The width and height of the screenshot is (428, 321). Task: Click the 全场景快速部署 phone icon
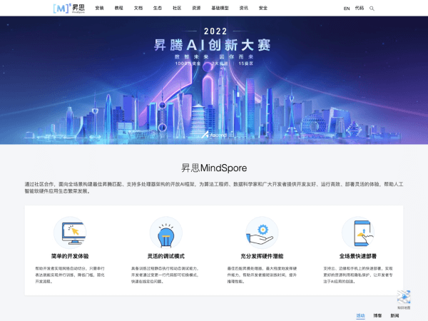click(357, 231)
